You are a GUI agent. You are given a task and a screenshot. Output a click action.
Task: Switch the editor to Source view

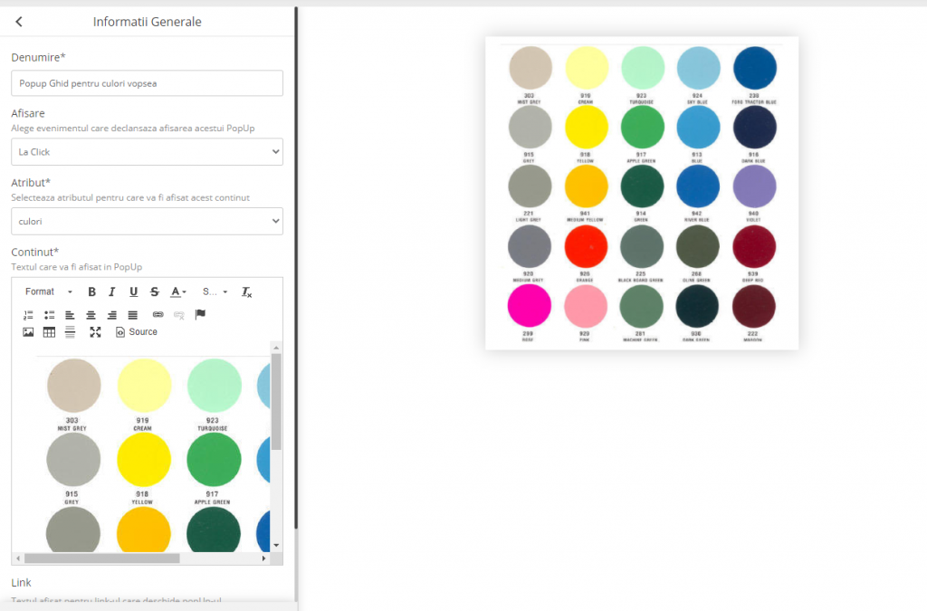pos(137,332)
